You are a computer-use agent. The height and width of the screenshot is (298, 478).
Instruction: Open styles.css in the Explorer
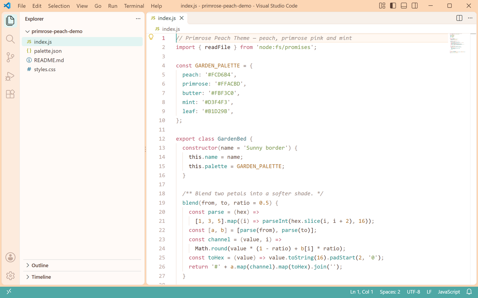82,70
